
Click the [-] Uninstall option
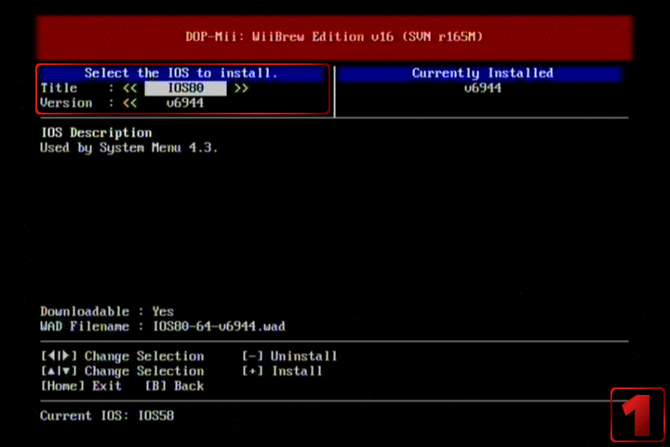click(x=289, y=356)
